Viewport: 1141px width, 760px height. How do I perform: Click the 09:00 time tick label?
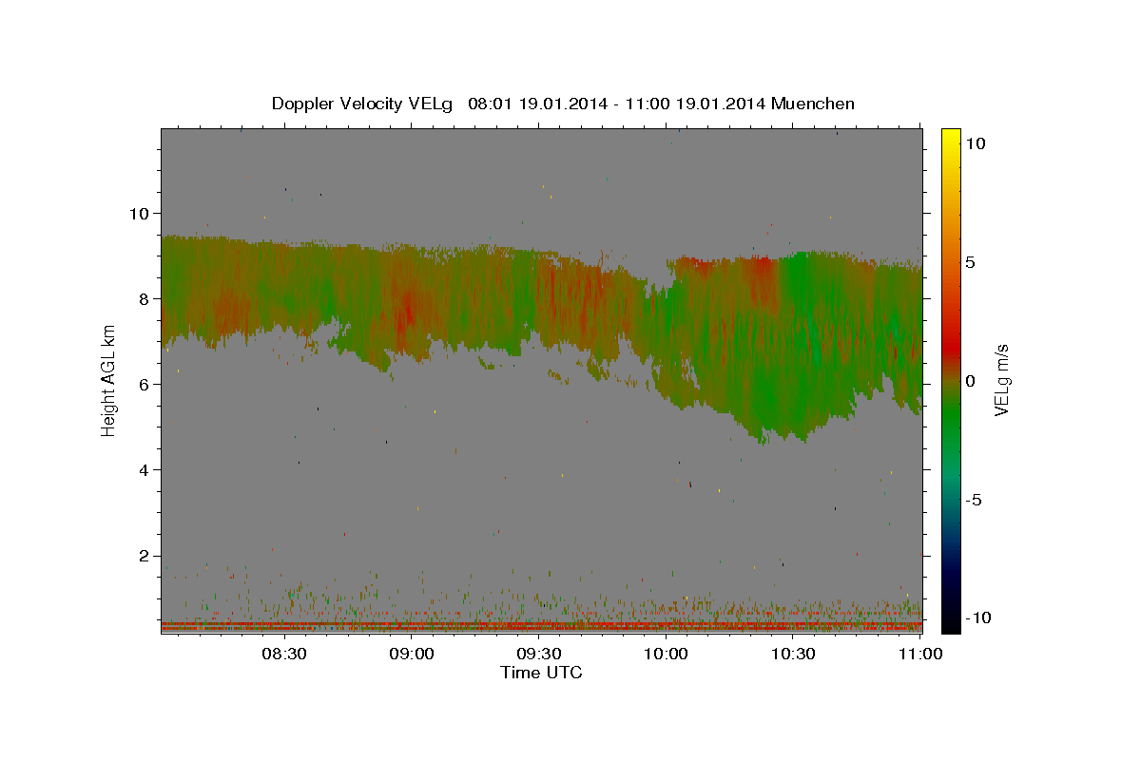coord(412,654)
